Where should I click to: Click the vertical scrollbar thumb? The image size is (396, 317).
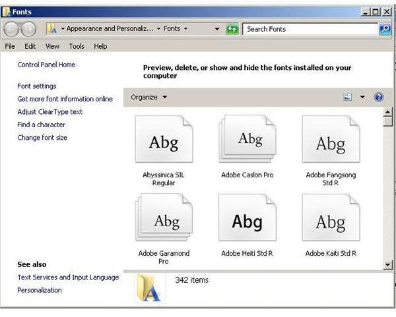pyautogui.click(x=387, y=121)
